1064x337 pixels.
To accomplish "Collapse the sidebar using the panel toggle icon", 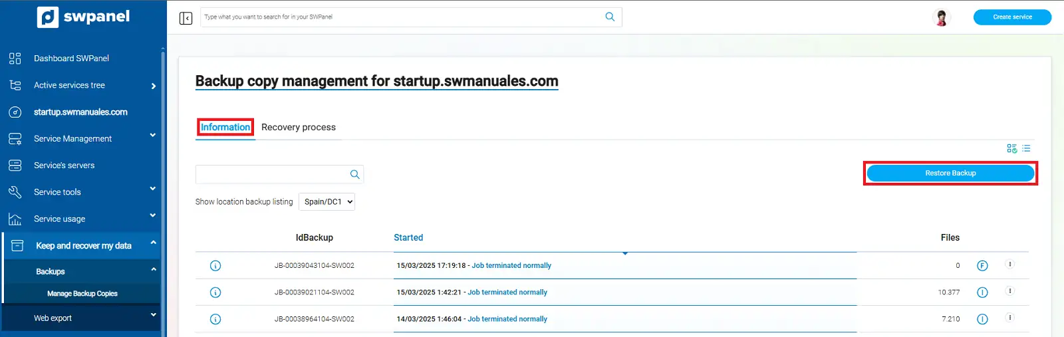I will point(186,18).
